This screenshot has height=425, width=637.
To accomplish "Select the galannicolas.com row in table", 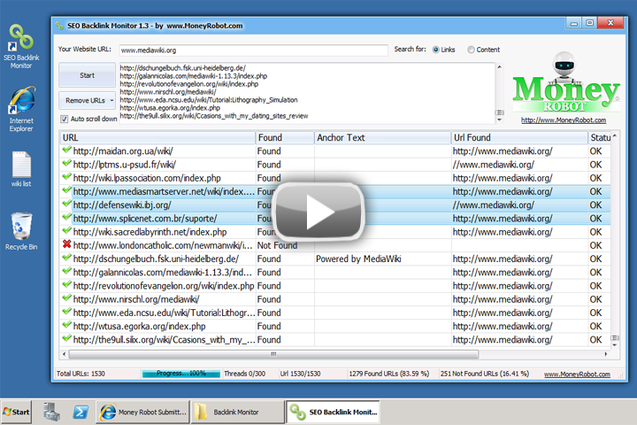I will click(335, 273).
